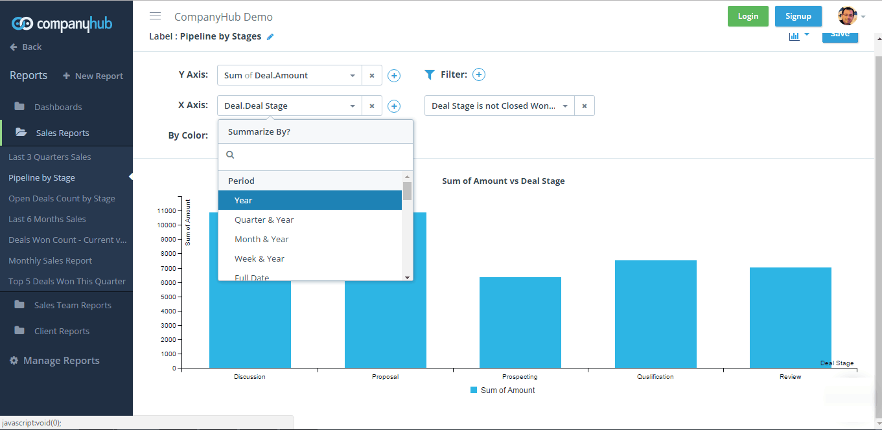Image resolution: width=882 pixels, height=430 pixels.
Task: Expand the Deal.Deal Stage dropdown
Action: click(353, 106)
